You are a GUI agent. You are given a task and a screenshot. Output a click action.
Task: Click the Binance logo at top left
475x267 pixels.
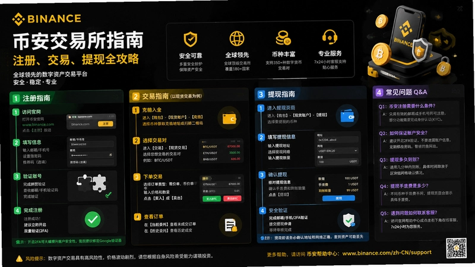47,19
